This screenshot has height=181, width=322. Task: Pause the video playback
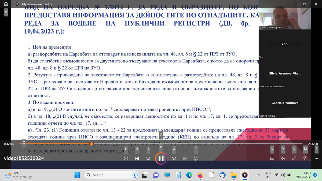click(161, 158)
